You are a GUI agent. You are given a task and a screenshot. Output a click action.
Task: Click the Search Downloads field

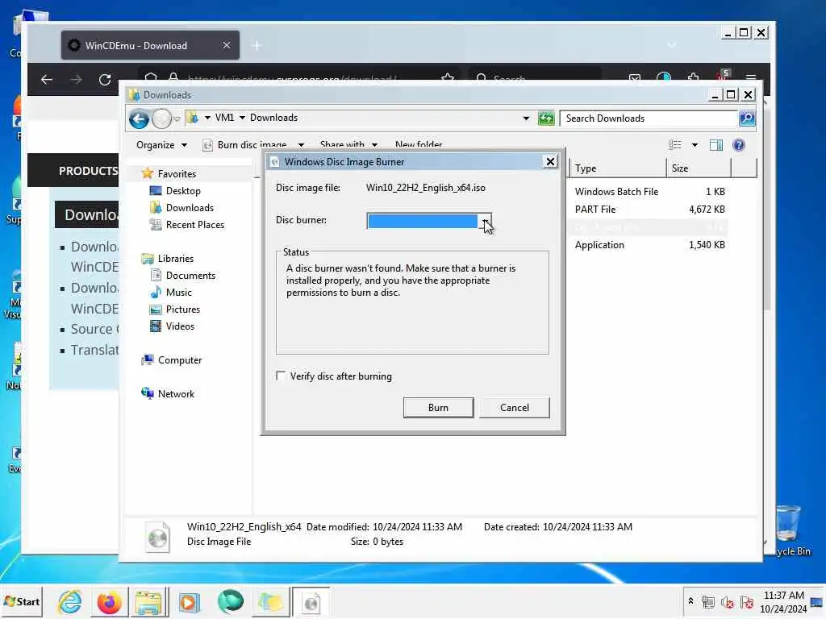[x=649, y=118]
